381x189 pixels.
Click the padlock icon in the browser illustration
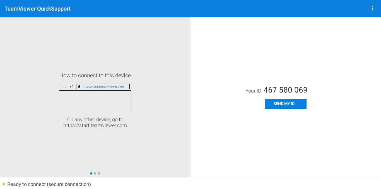(79, 86)
